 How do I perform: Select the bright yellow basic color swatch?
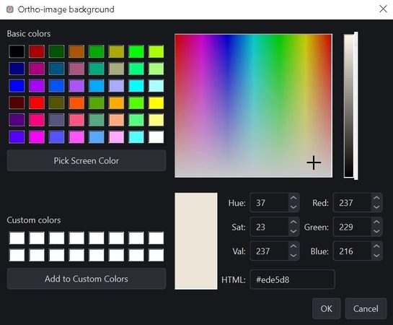tap(156, 103)
